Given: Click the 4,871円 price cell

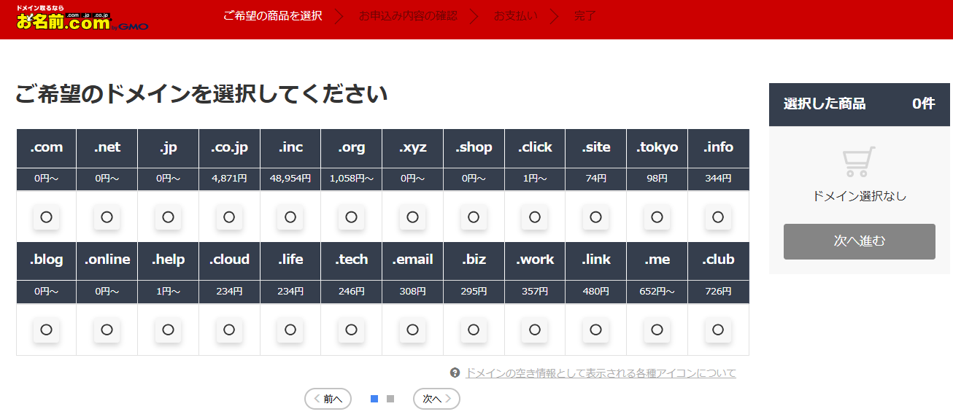Looking at the screenshot, I should pyautogui.click(x=229, y=179).
